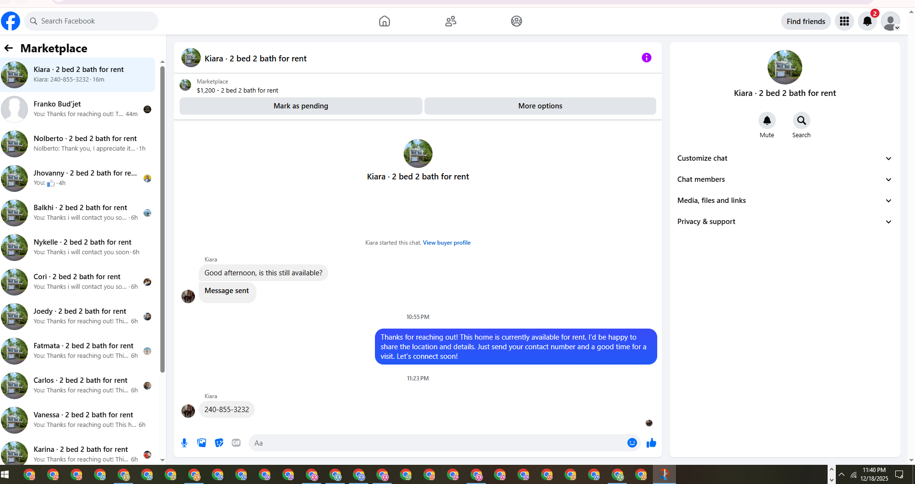Viewport: 915px width, 484px height.
Task: Open the purple conversation info icon
Action: 647,58
